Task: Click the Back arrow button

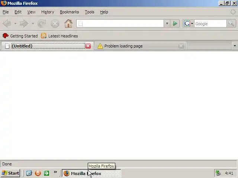Action: 7,23
